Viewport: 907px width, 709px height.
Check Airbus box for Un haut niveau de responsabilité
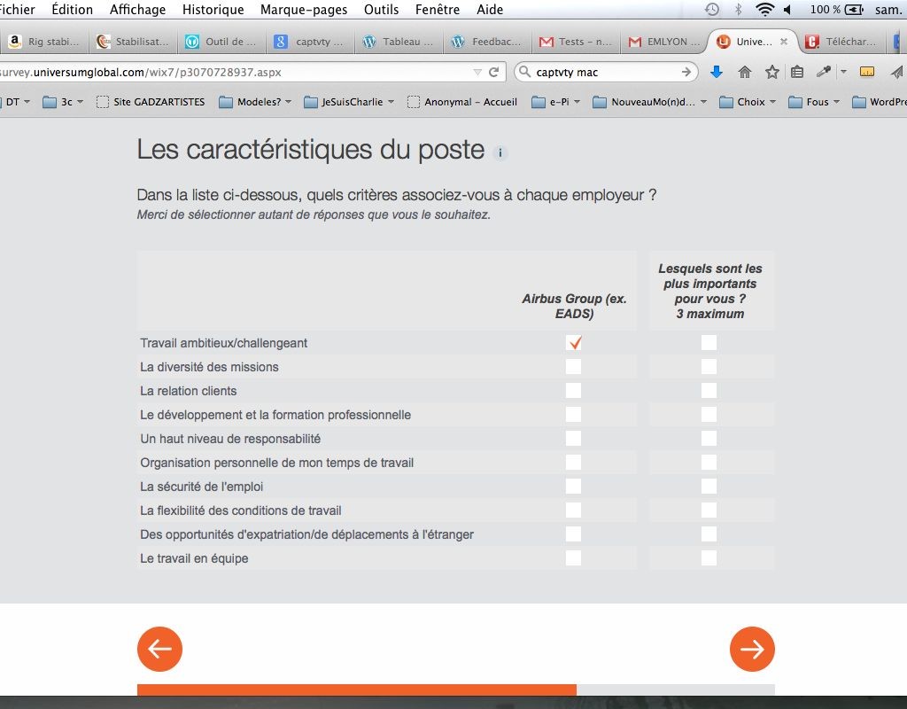[573, 438]
